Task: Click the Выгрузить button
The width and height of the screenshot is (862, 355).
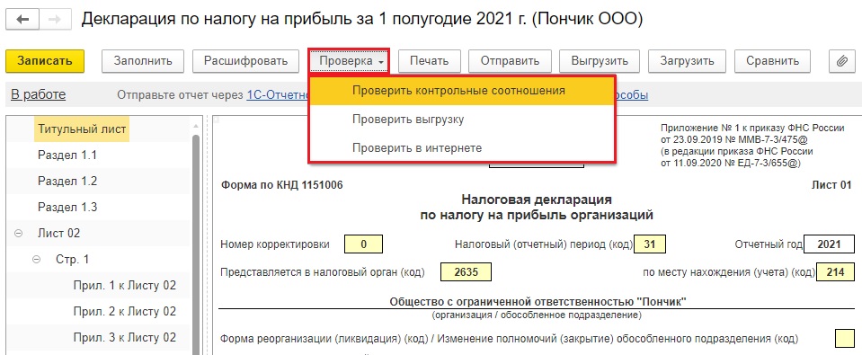Action: [x=600, y=61]
